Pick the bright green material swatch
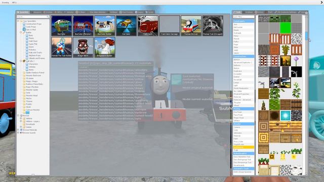The image size is (324, 182). coord(286,28)
